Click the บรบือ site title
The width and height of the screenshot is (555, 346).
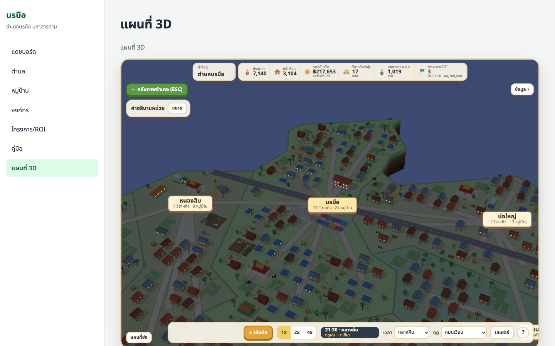click(x=16, y=15)
